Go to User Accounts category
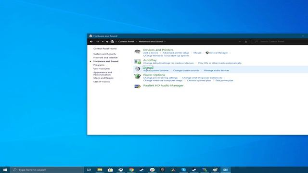Screen dimensions: 308x173 (102, 69)
